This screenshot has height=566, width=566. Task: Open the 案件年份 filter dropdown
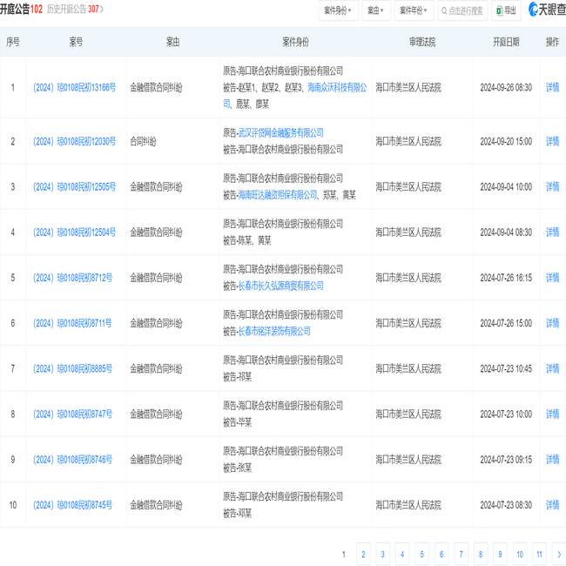(x=414, y=10)
